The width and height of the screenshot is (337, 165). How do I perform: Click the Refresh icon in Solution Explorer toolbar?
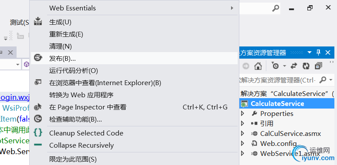(306, 66)
